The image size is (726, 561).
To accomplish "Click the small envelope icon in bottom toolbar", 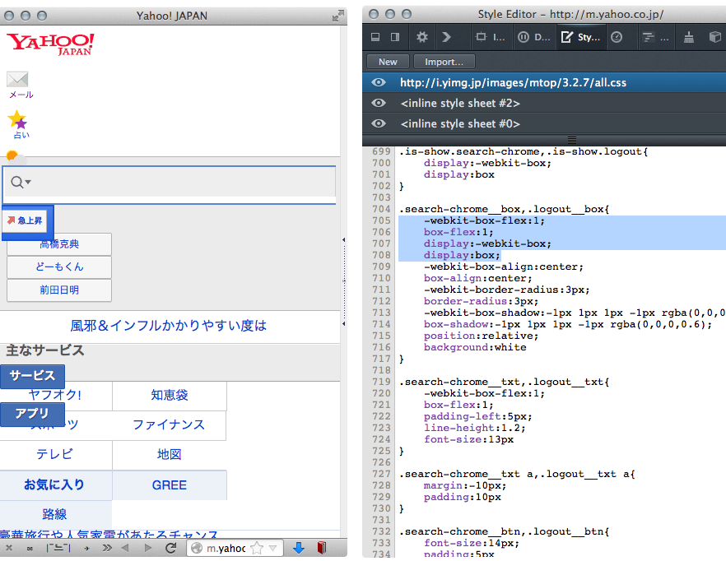I will (30, 549).
